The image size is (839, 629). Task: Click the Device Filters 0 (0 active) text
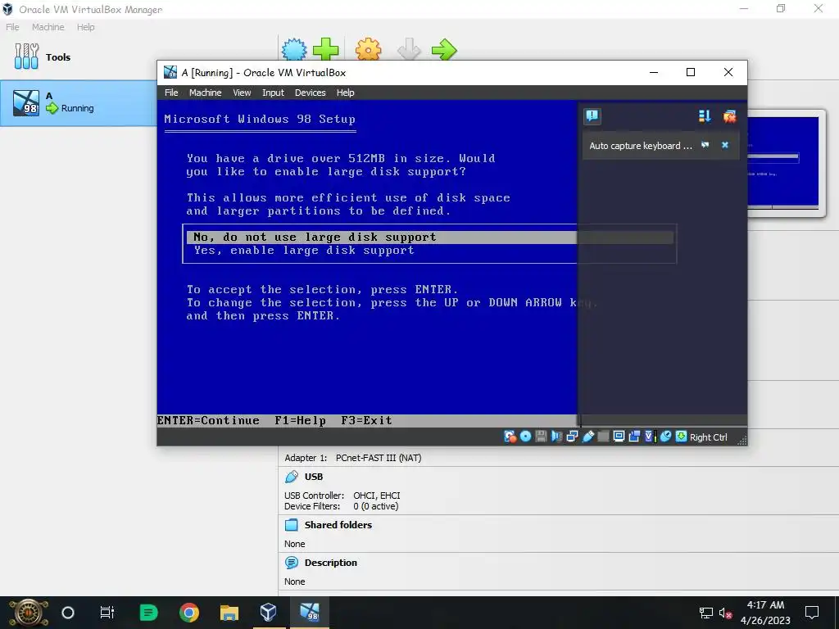pyautogui.click(x=341, y=506)
